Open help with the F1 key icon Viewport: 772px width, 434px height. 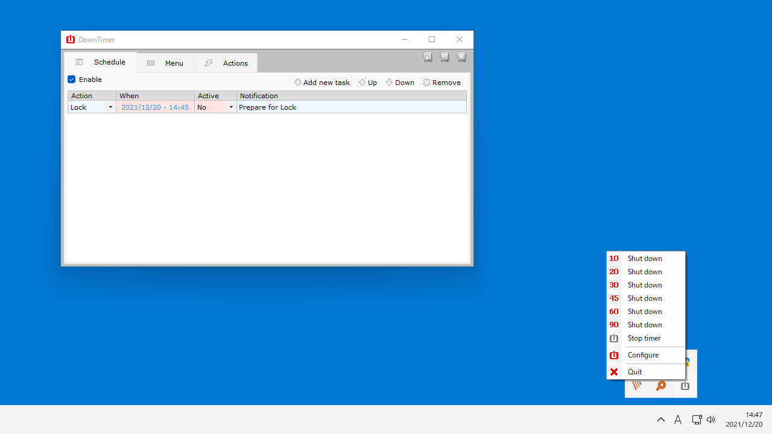coord(445,57)
